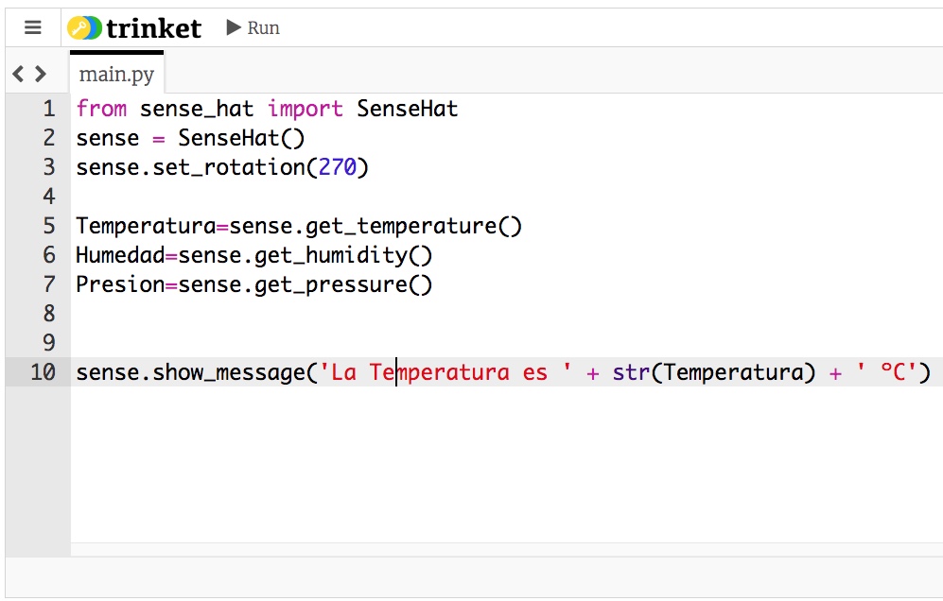943x601 pixels.
Task: Click line number 10 in the gutter
Action: point(43,372)
